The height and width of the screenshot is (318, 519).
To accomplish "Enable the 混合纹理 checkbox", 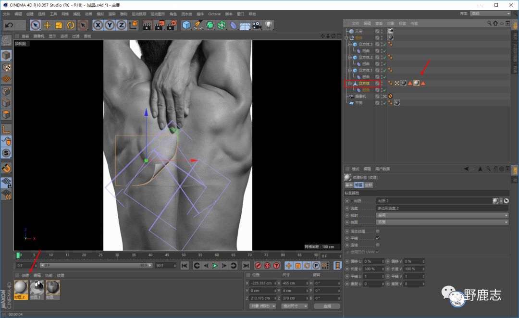I will click(x=377, y=231).
